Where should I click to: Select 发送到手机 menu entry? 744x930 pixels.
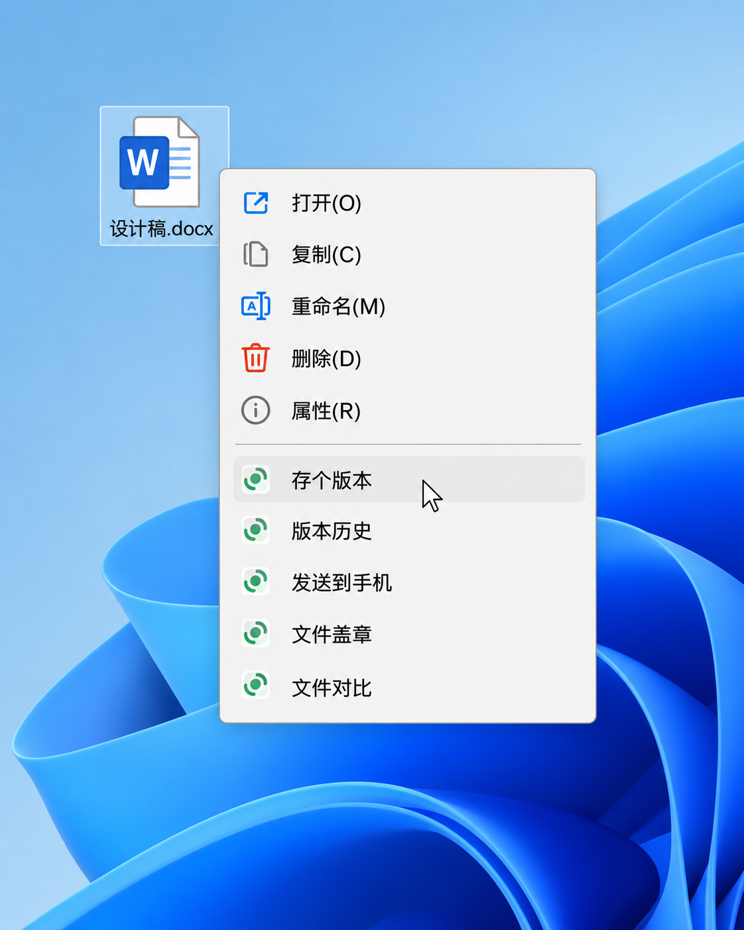[408, 582]
